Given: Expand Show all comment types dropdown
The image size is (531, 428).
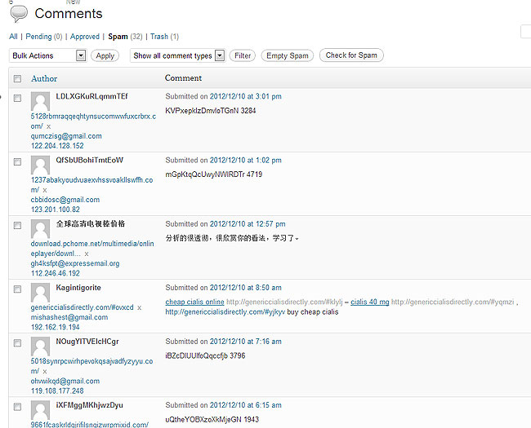Looking at the screenshot, I should click(x=177, y=55).
